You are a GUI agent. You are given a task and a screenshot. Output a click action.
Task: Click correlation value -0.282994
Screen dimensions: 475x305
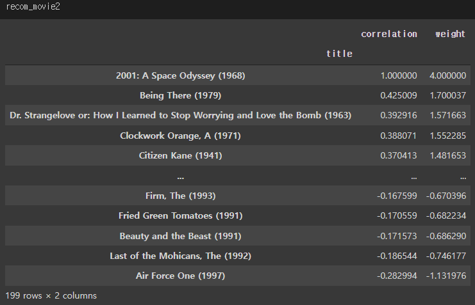point(397,276)
